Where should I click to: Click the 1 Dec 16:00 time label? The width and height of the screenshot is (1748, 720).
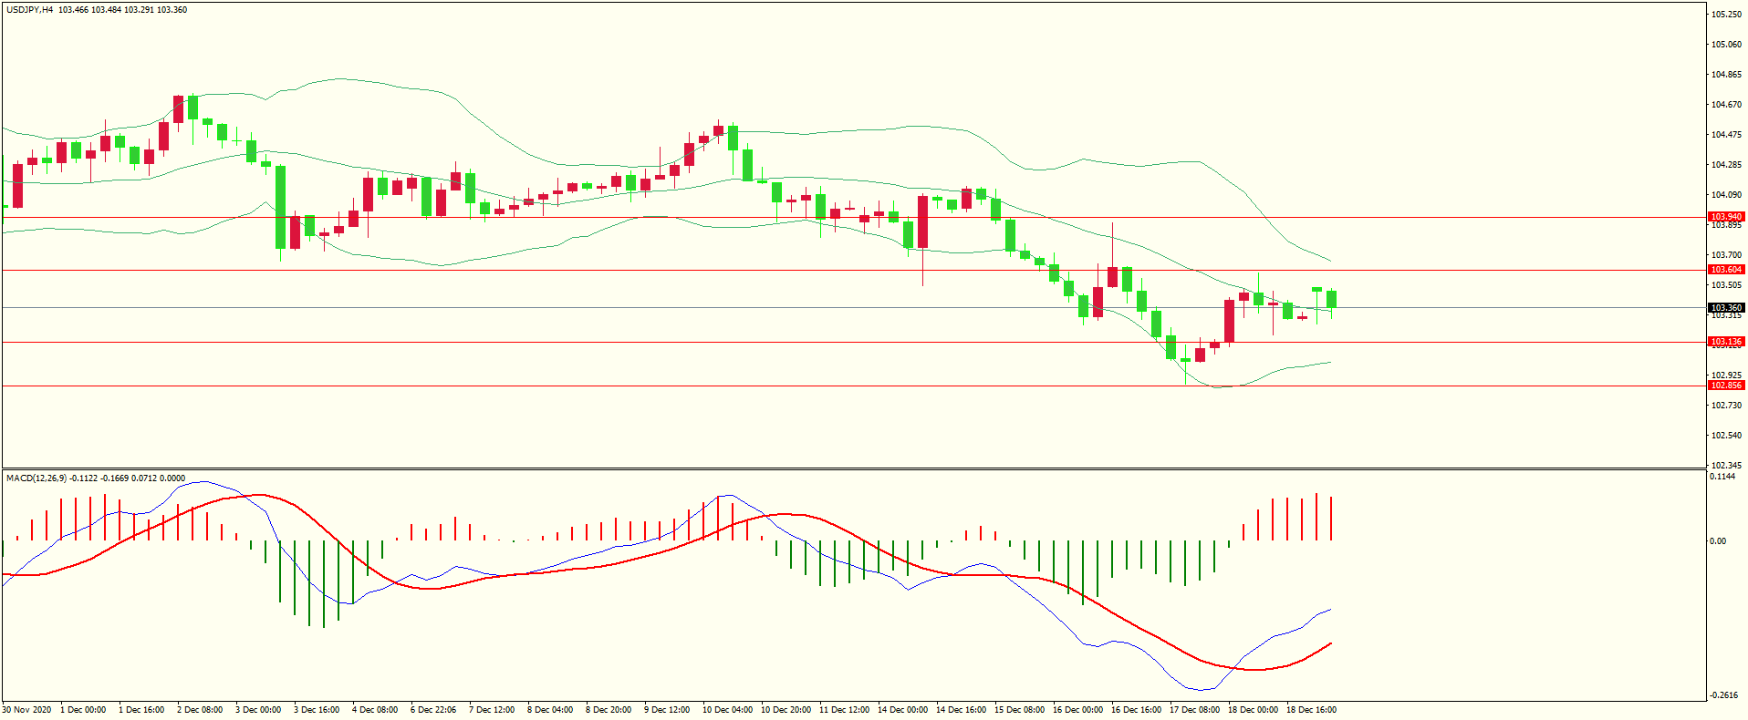[x=141, y=710]
